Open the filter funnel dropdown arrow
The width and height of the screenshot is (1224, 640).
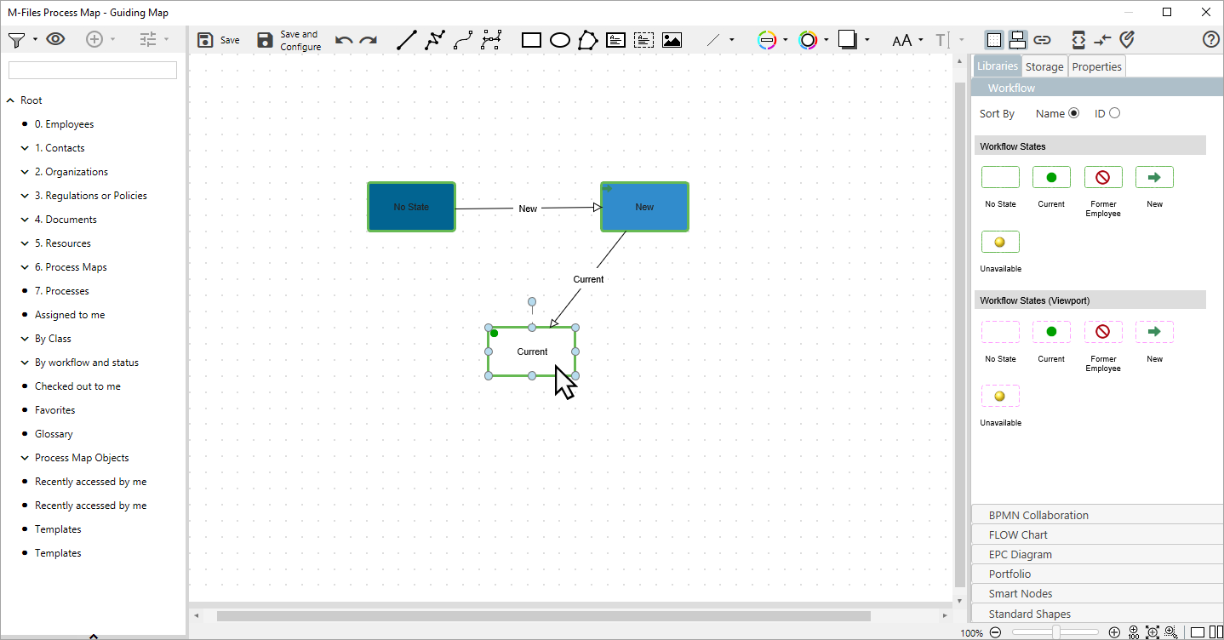click(35, 40)
